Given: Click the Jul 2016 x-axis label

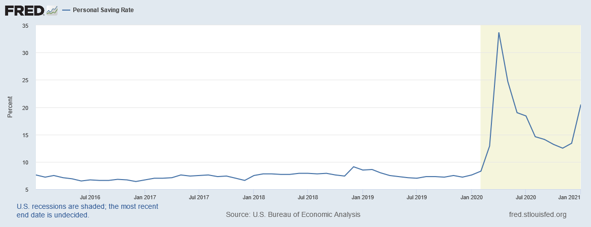Looking at the screenshot, I should tap(90, 197).
